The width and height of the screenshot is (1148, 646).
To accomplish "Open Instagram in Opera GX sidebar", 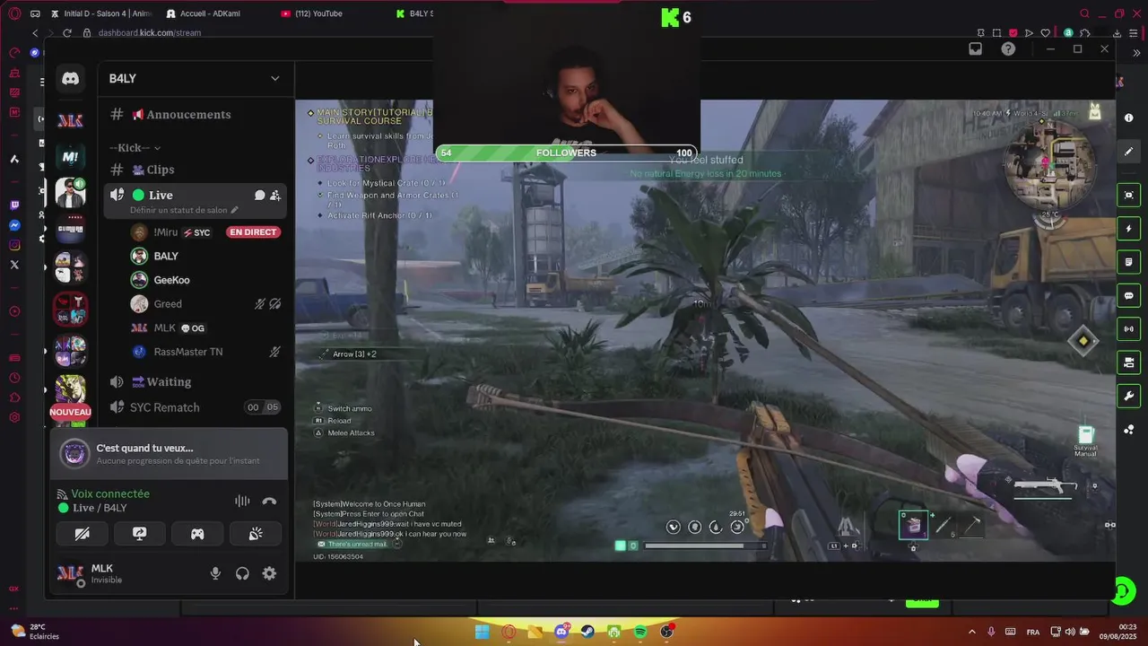I will pyautogui.click(x=14, y=245).
